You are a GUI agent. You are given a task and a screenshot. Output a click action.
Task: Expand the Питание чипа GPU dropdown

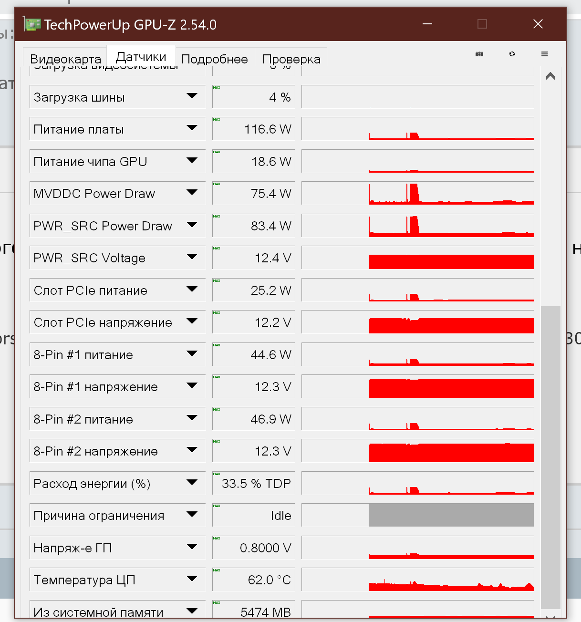(192, 161)
